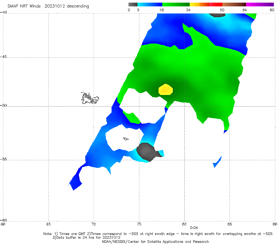This screenshot has height=244, width=278.
Task: Click the color bar label '34'
Action: 188,10
